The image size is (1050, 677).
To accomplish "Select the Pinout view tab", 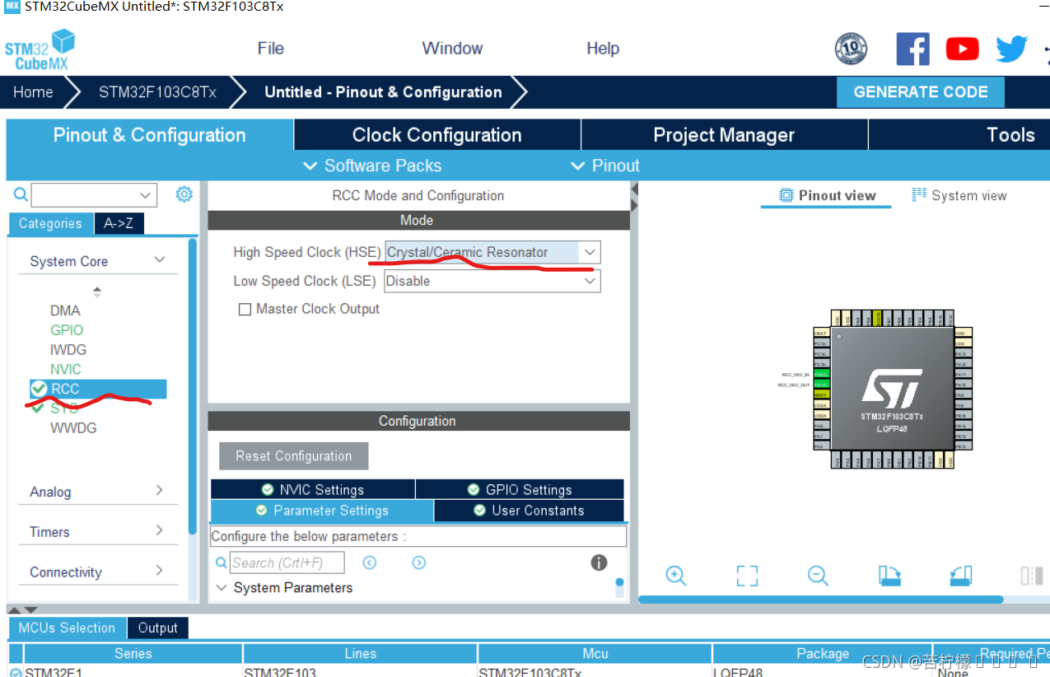I will tap(828, 195).
